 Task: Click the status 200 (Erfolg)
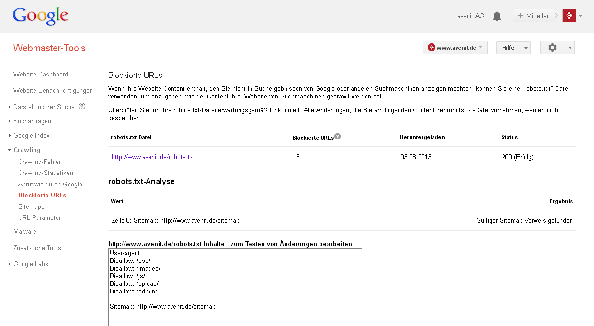pos(517,157)
